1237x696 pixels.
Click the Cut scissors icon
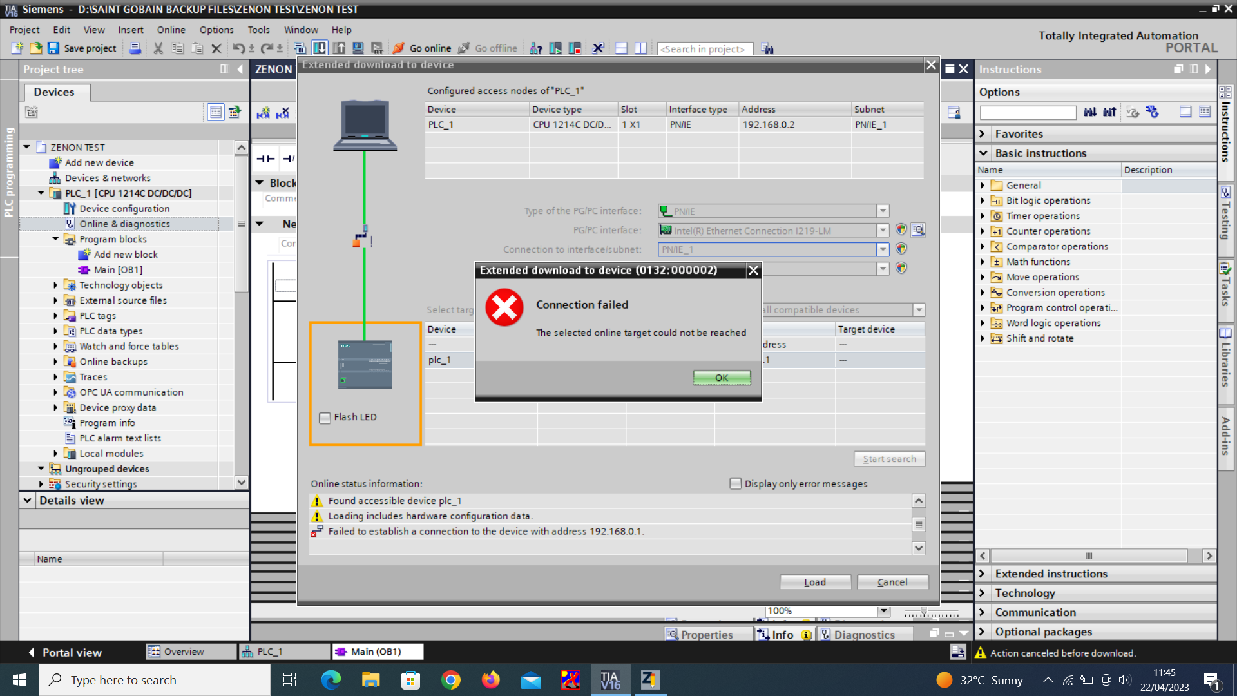point(158,48)
